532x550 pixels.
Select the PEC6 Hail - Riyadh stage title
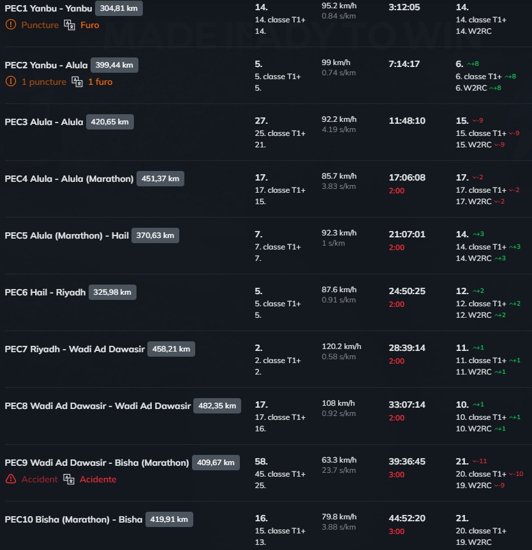(45, 292)
